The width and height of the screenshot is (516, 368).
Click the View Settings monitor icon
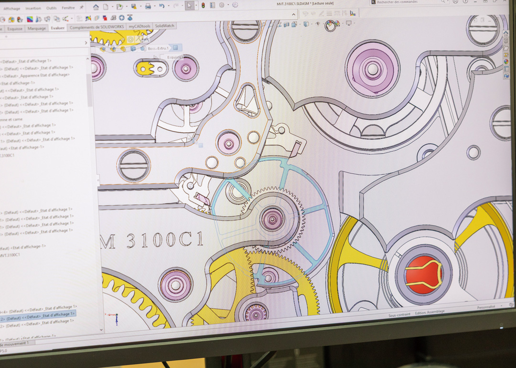pos(348,23)
